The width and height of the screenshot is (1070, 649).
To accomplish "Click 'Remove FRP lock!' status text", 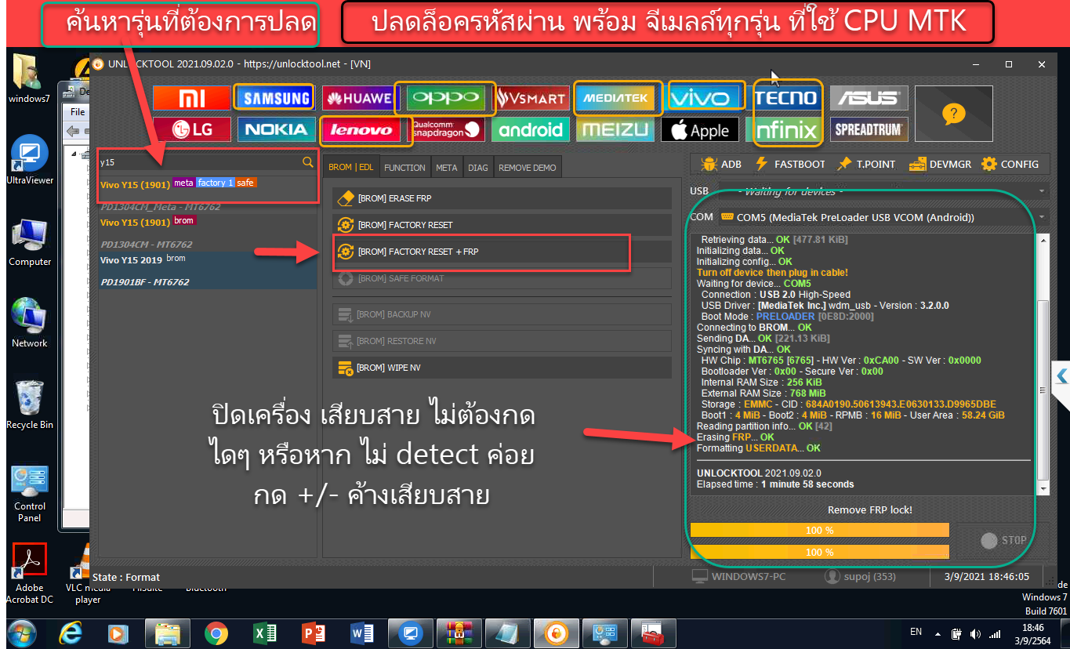I will point(870,509).
